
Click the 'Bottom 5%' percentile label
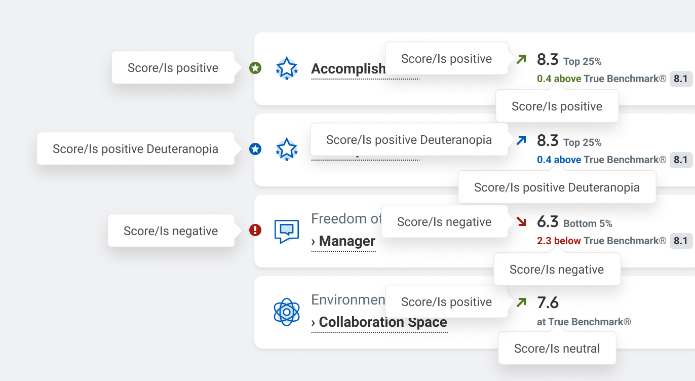coord(588,223)
